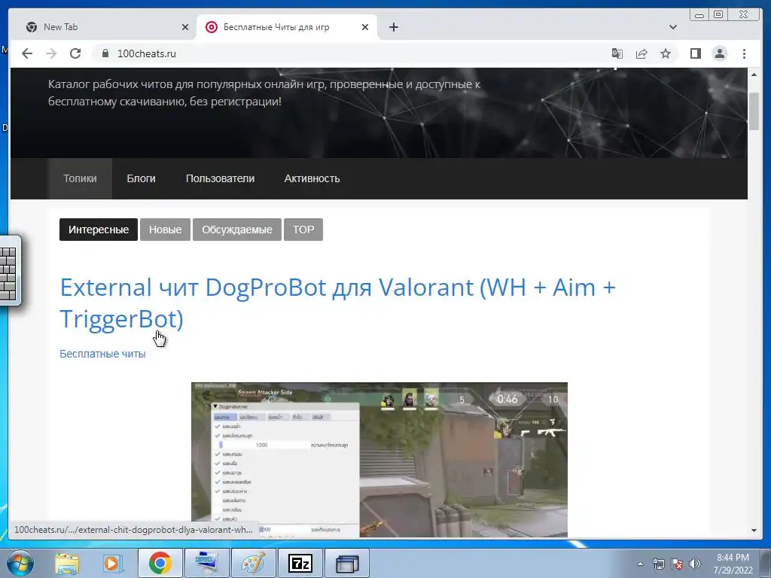Select the Интересные filter button
This screenshot has width=771, height=578.
tap(99, 230)
